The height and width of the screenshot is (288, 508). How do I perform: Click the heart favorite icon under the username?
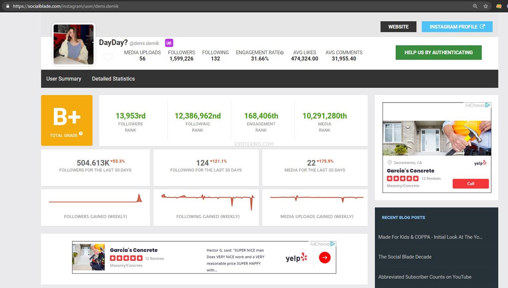click(x=107, y=57)
